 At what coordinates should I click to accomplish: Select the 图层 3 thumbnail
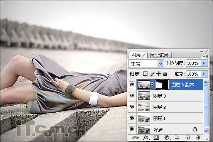point(144,96)
